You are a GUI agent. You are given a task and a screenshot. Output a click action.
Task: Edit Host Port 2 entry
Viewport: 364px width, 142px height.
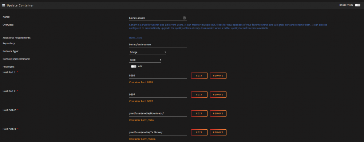(199, 94)
